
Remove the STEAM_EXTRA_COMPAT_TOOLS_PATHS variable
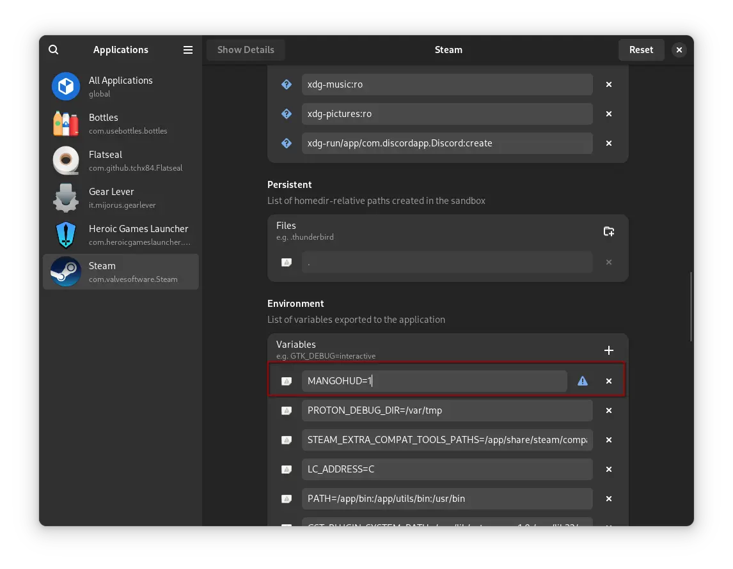[x=609, y=440]
